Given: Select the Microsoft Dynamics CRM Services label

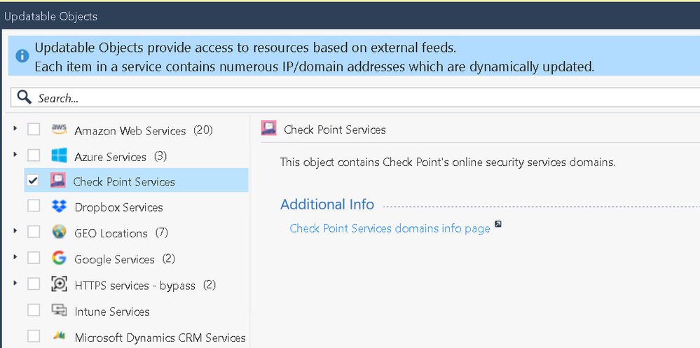Looking at the screenshot, I should [160, 337].
